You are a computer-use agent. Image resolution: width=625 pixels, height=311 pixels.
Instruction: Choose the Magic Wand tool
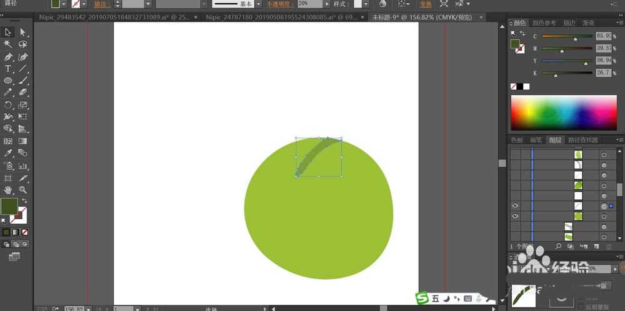click(8, 44)
